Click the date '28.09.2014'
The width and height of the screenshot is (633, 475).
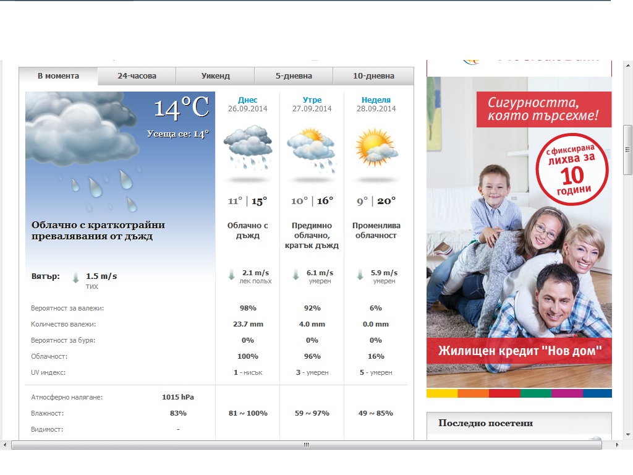[376, 109]
